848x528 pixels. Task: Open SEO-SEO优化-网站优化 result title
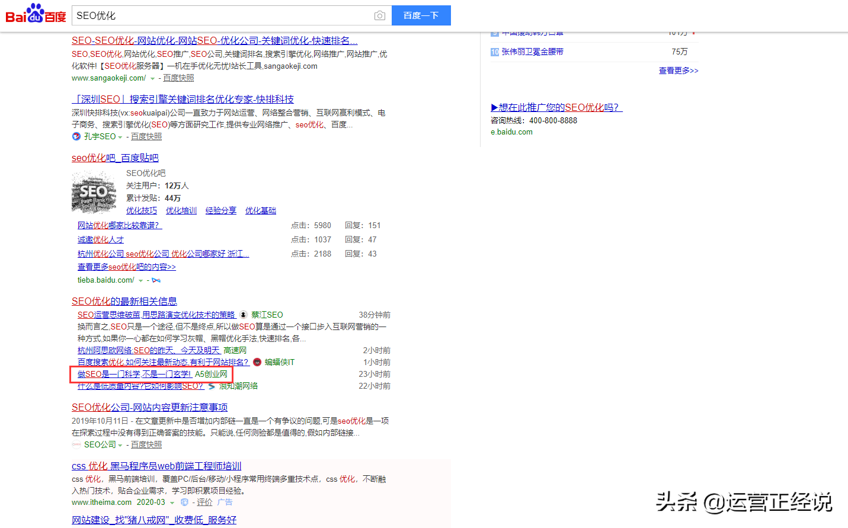point(215,40)
